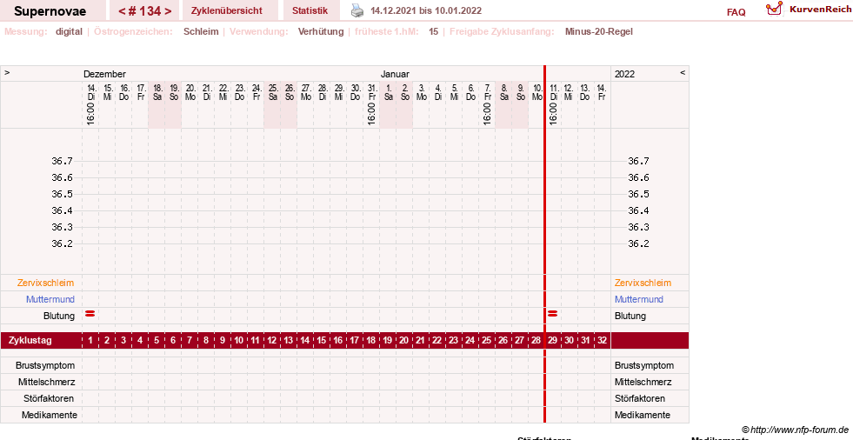Click the Januar month label

tap(395, 74)
